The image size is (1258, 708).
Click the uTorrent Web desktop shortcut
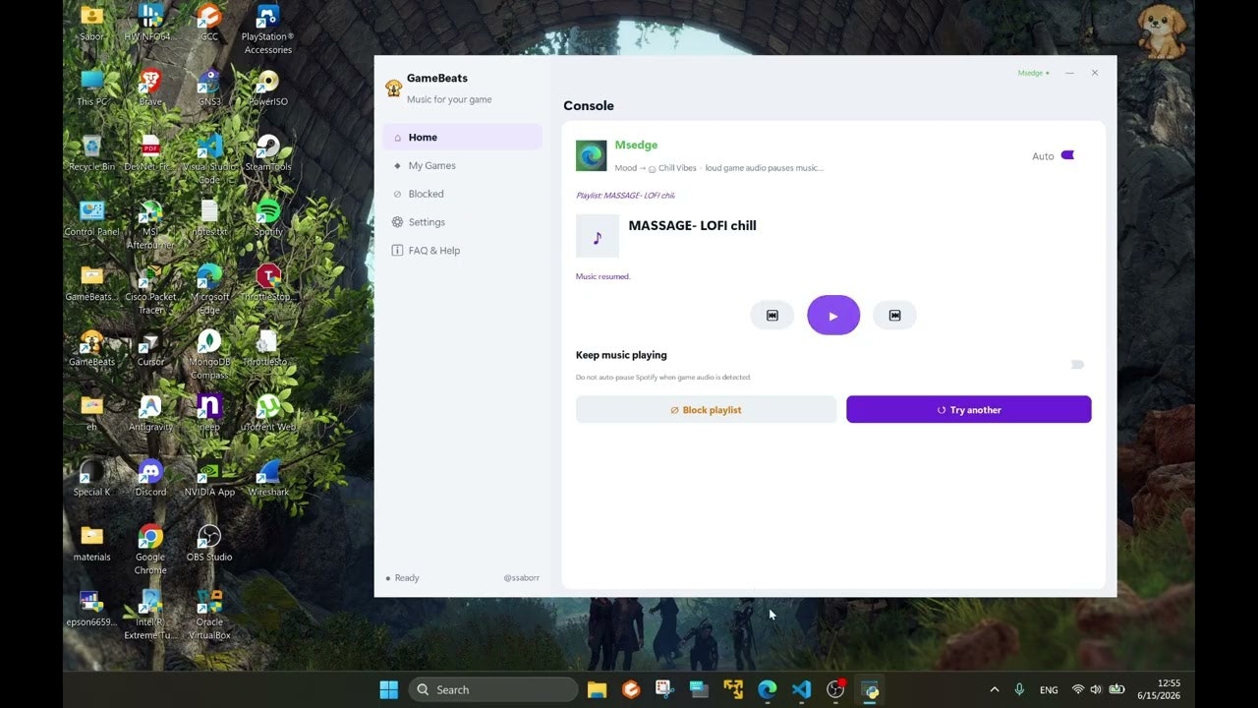click(267, 413)
